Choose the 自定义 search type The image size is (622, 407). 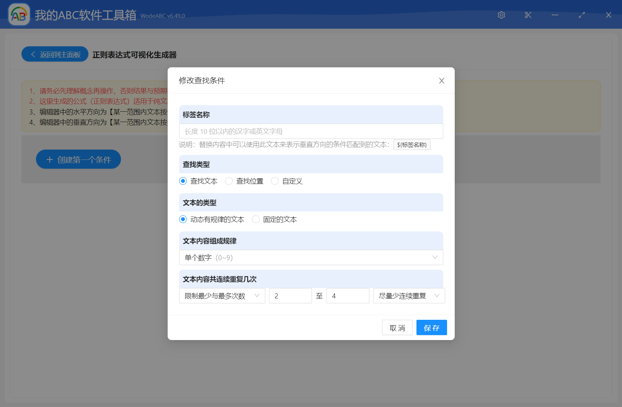tap(275, 181)
